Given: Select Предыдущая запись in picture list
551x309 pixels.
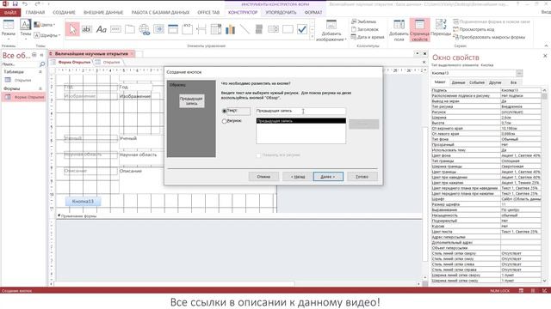Looking at the screenshot, I should click(300, 121).
